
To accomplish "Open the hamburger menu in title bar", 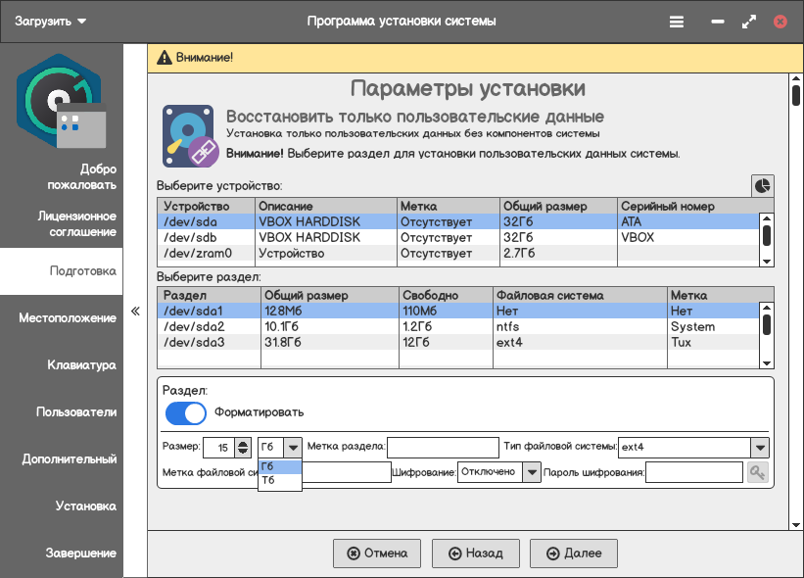I will tap(677, 22).
